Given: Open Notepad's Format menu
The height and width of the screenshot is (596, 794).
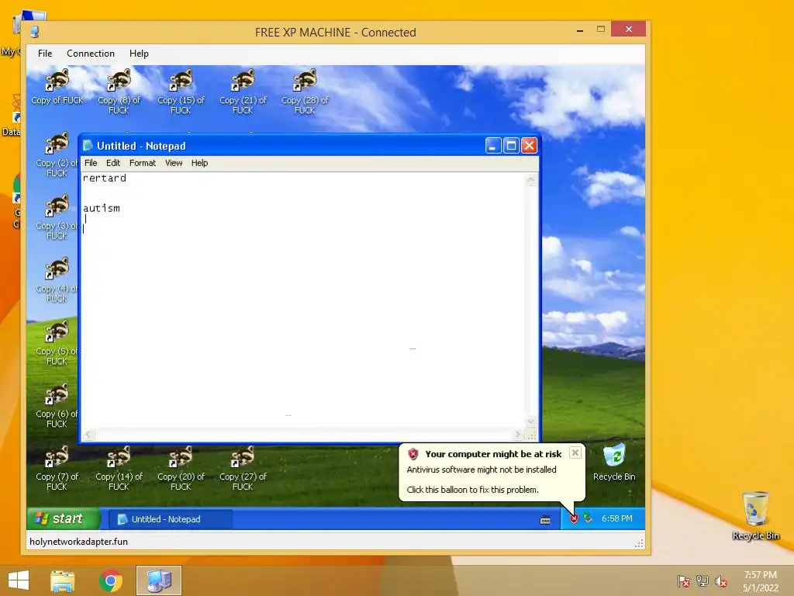Looking at the screenshot, I should (x=143, y=163).
